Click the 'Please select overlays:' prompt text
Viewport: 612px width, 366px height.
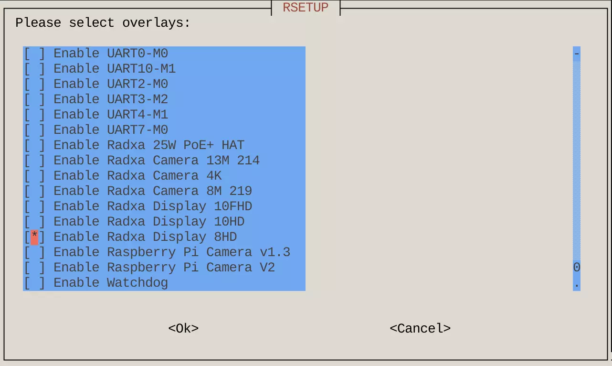click(103, 23)
